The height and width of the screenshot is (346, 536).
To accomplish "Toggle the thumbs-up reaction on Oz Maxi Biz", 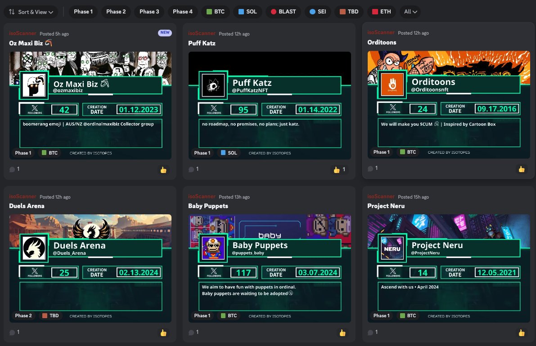I will [163, 170].
